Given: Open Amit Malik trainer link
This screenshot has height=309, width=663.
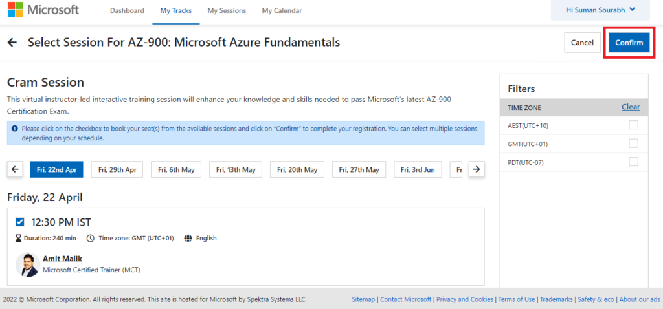Looking at the screenshot, I should (63, 259).
